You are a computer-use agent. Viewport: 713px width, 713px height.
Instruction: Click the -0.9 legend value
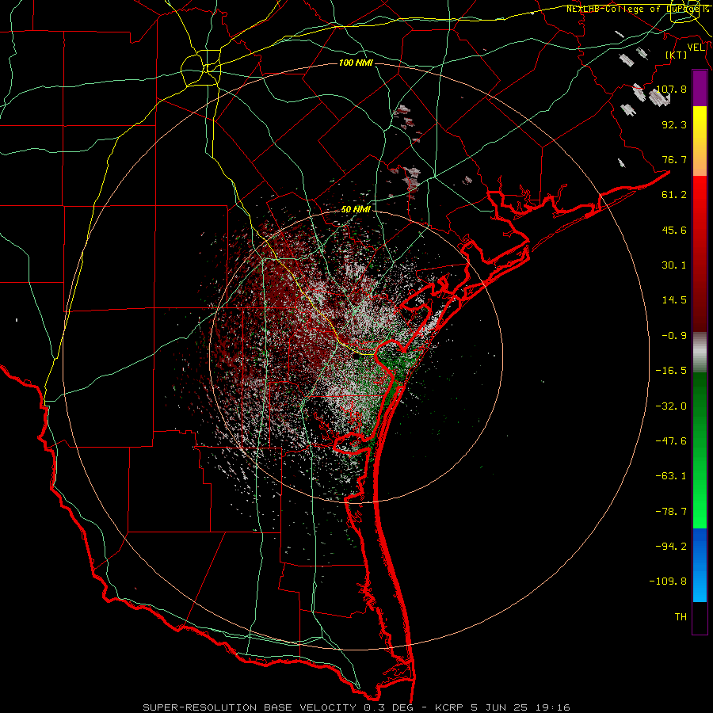(674, 336)
